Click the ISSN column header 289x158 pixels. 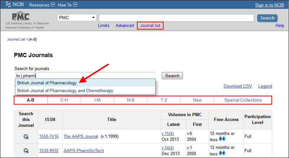tap(50, 120)
